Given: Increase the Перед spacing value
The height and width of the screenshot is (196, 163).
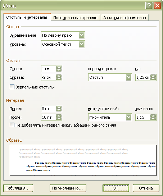Looking at the screenshot, I should coord(59,107).
